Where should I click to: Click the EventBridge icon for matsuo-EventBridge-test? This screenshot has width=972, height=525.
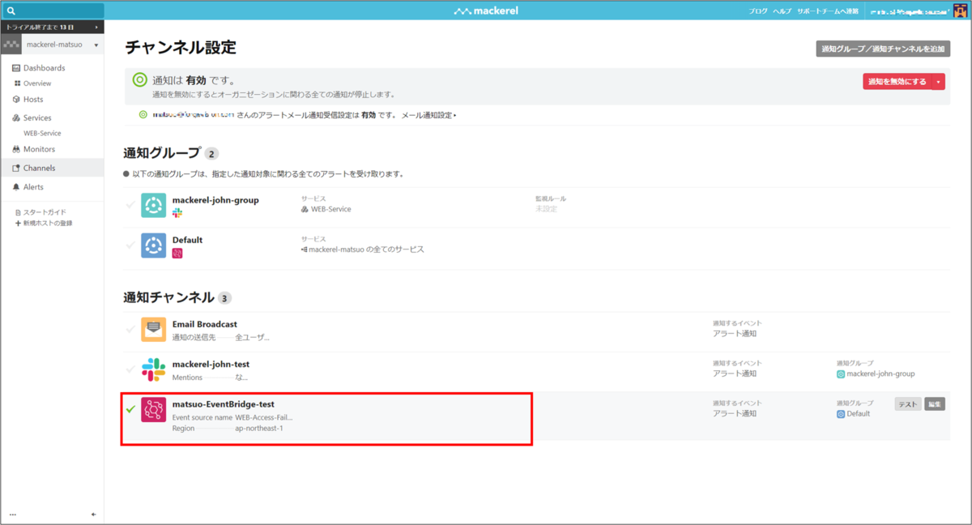coord(154,410)
